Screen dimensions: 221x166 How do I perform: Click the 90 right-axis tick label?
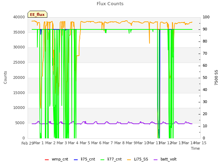click(x=205, y=29)
